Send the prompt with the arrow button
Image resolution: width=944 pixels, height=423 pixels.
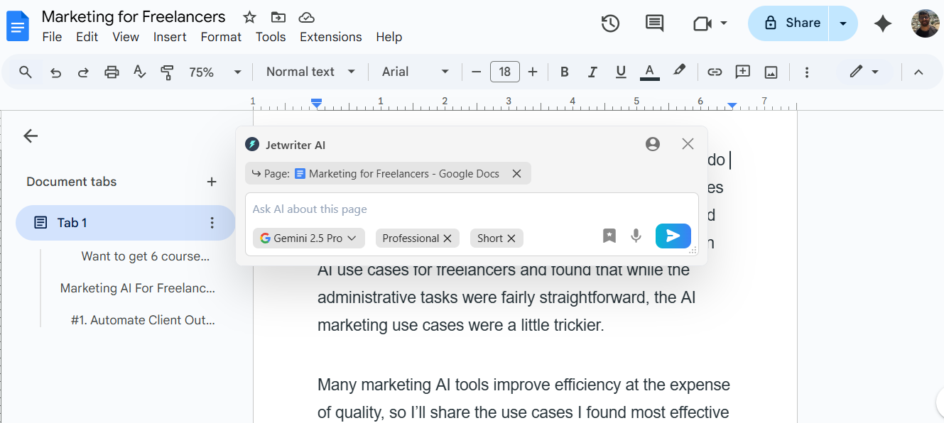click(x=673, y=236)
